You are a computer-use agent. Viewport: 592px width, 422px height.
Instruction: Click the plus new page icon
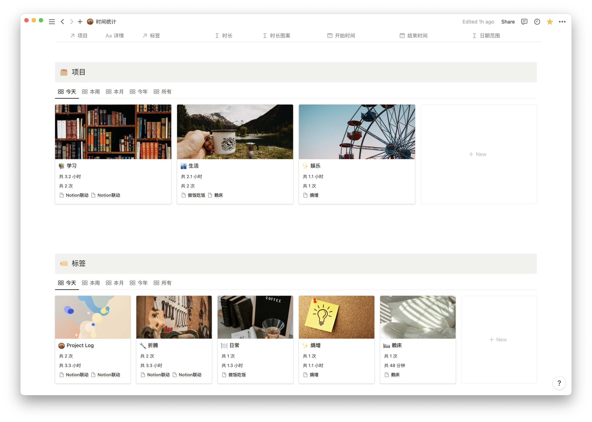pos(80,22)
